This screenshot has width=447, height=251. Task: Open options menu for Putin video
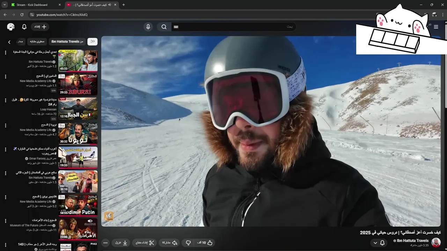click(x=5, y=197)
